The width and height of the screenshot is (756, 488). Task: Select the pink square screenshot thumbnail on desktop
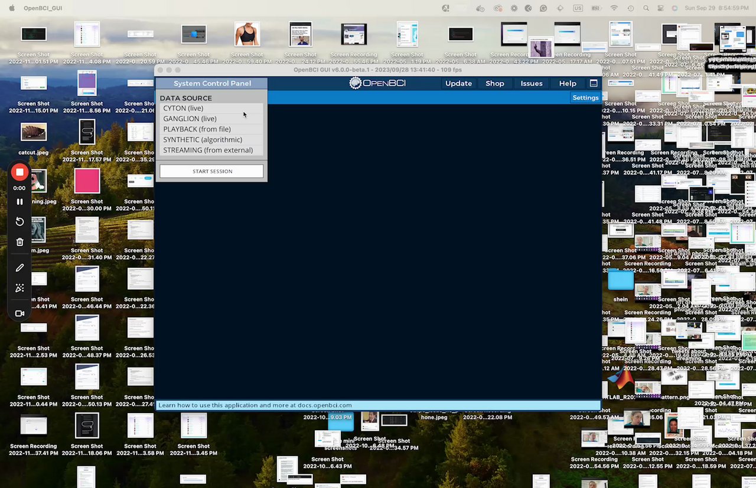pos(87,181)
